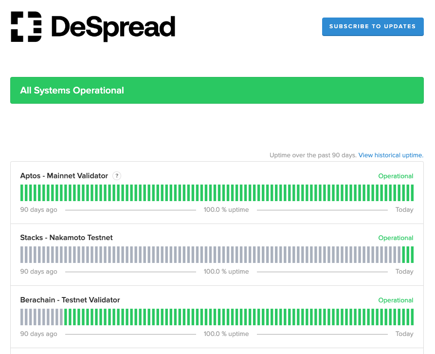Select the Stacks - Nakamoto Testnet name
The height and width of the screenshot is (354, 435).
pyautogui.click(x=66, y=238)
